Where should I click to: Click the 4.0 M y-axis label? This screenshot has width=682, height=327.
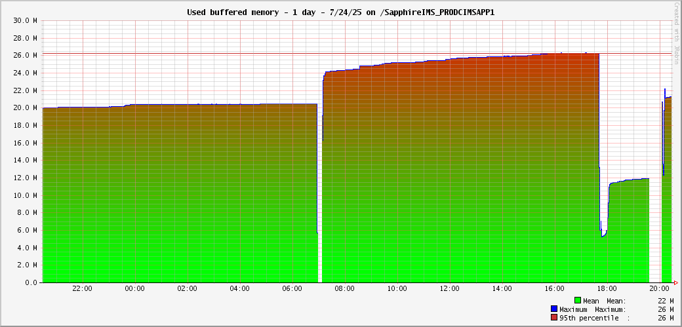click(28, 248)
